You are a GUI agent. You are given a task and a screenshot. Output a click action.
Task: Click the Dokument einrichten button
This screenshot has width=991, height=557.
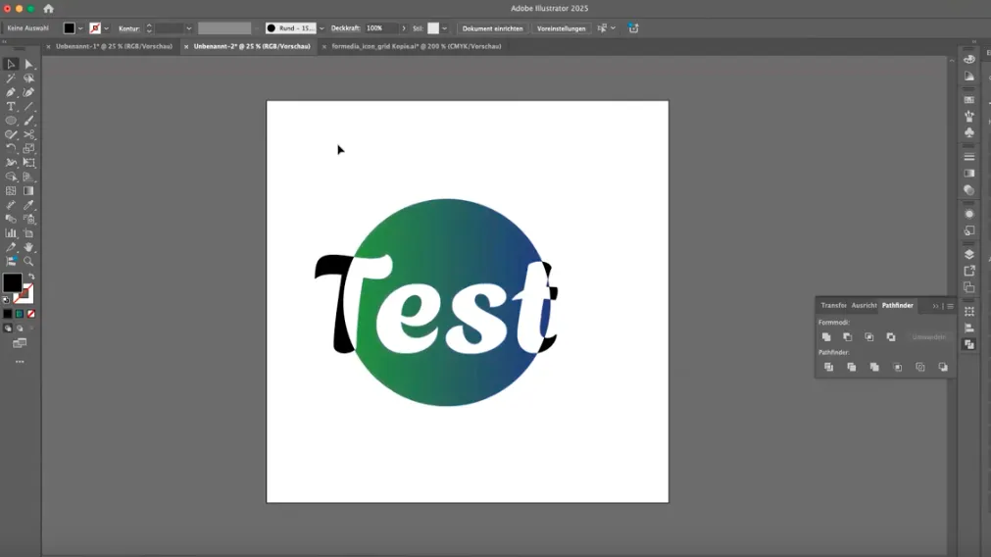point(492,28)
